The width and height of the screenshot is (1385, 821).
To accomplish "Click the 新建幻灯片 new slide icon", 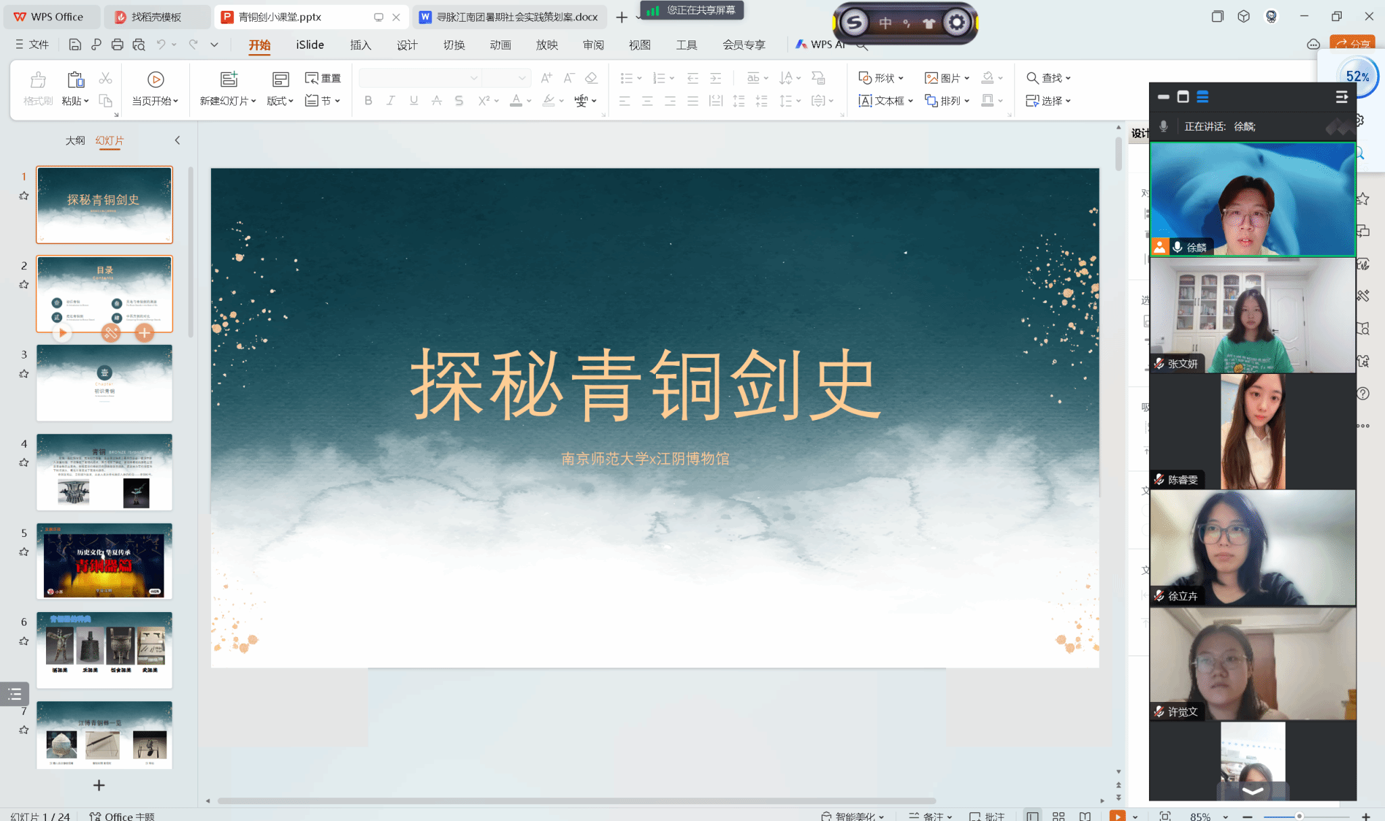I will (x=229, y=79).
